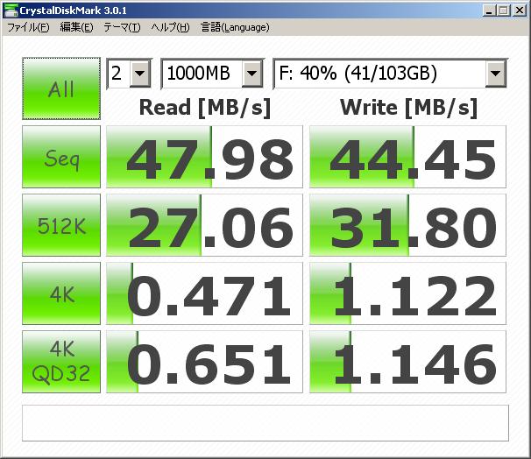
Task: Open the ファイル(F) menu
Action: [28, 27]
